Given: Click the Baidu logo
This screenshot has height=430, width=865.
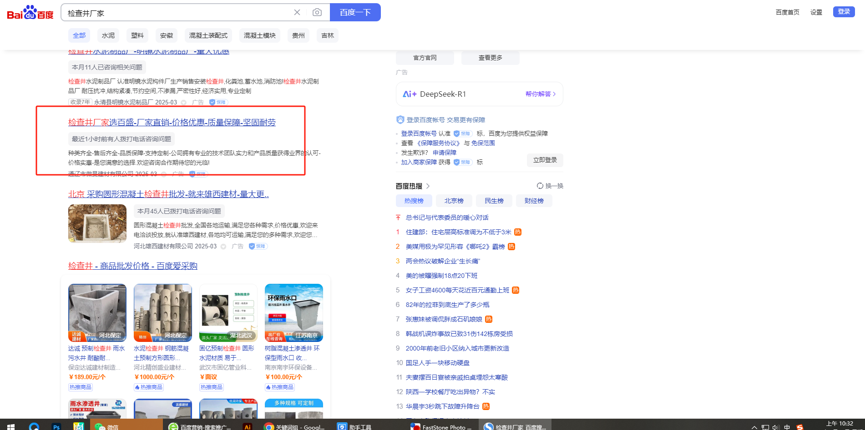Looking at the screenshot, I should point(30,13).
